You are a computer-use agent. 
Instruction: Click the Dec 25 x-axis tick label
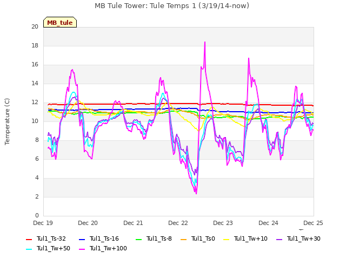click(313, 223)
